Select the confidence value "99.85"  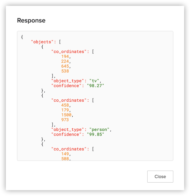[x=95, y=135]
